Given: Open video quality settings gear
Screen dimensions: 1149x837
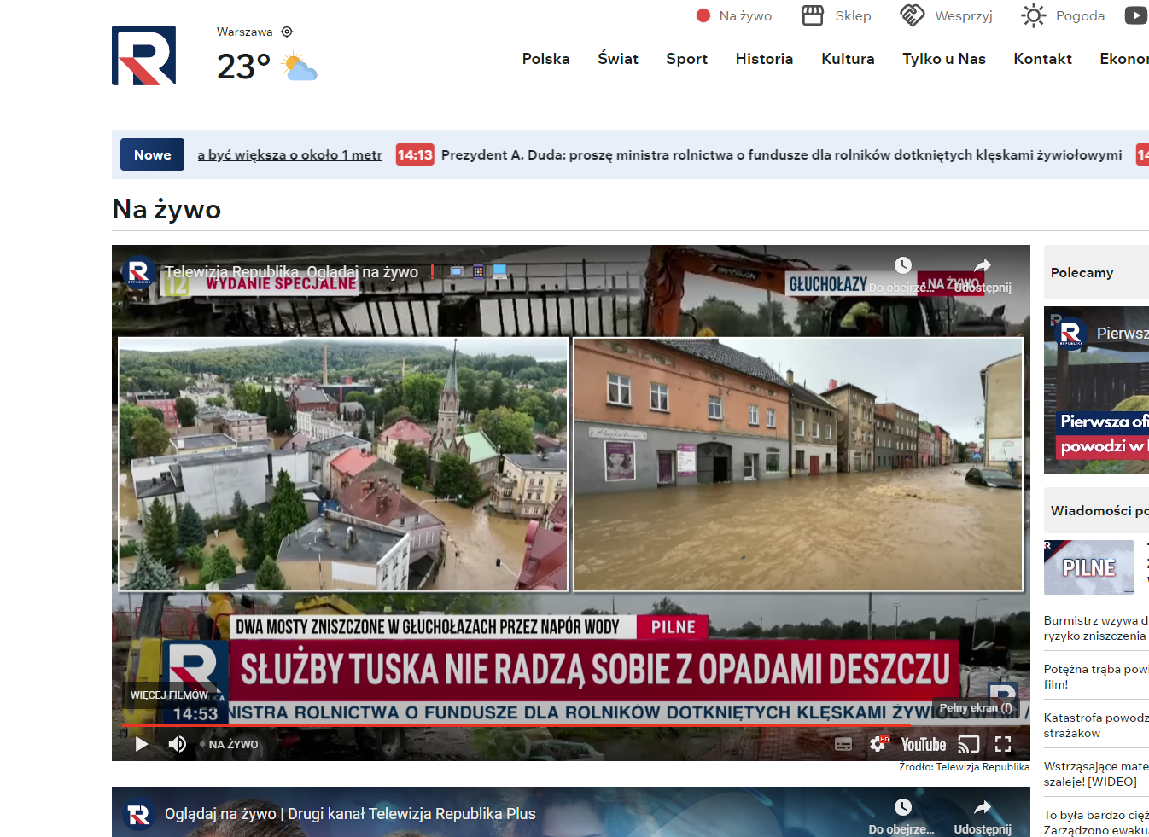Looking at the screenshot, I should click(878, 744).
